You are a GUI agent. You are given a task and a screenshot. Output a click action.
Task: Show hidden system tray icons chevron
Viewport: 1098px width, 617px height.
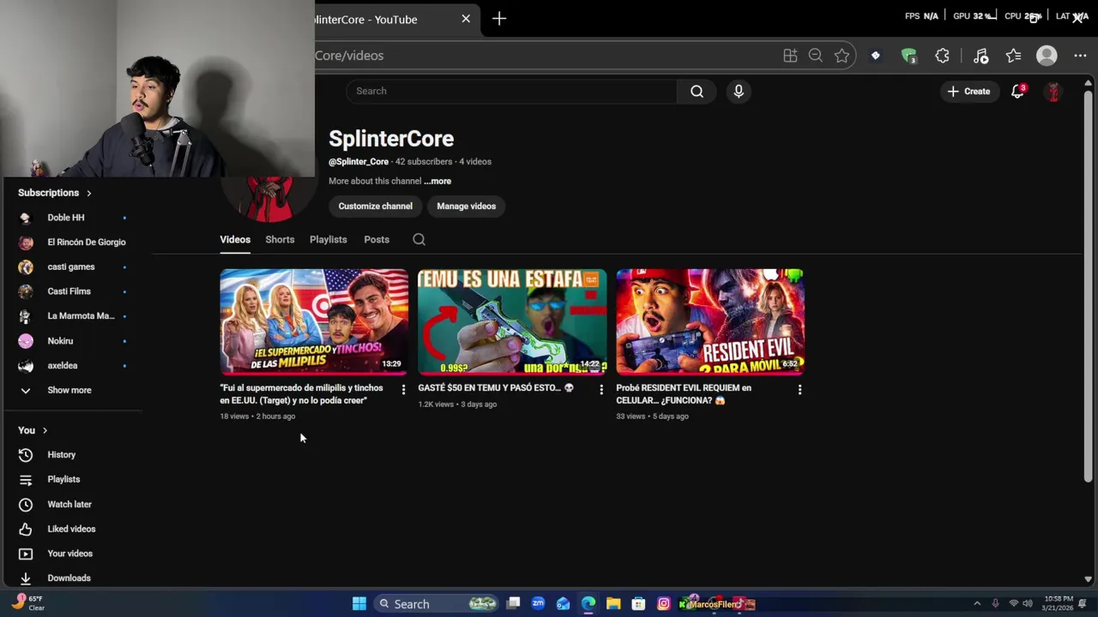pos(976,604)
